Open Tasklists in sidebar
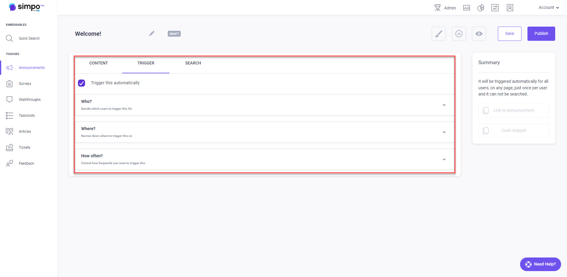Screen dimensions: 567x277 click(27, 116)
